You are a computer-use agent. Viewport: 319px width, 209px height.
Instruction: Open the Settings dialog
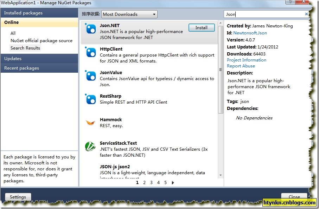18,197
